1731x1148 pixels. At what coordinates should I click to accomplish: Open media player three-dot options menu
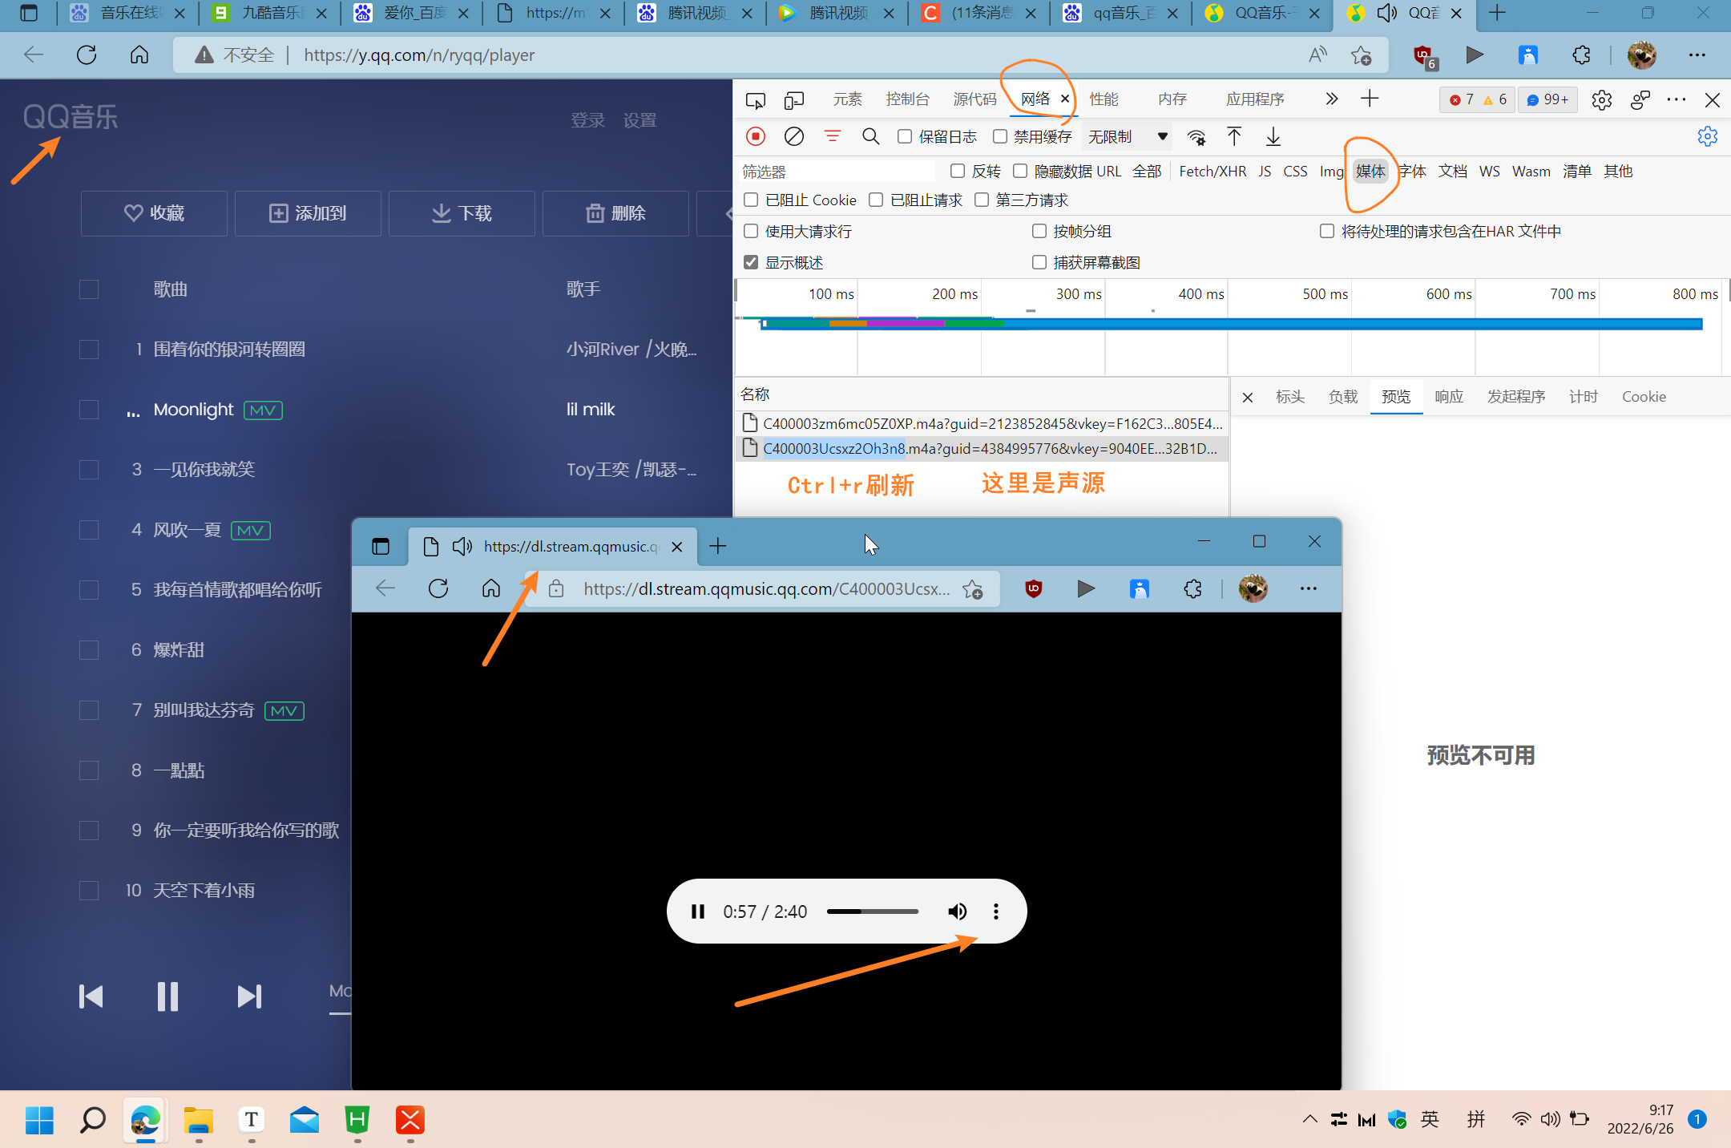point(995,912)
